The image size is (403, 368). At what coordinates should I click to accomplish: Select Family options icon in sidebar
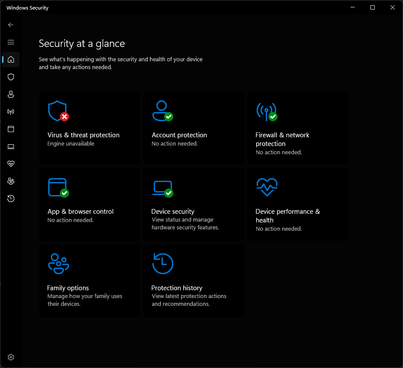pyautogui.click(x=11, y=181)
